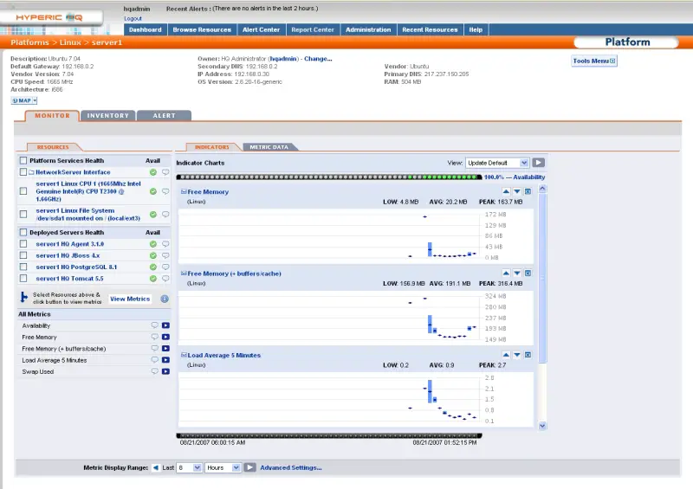Image resolution: width=693 pixels, height=489 pixels.
Task: Select server1 HQ PostgreSQL 8.1 checkbox
Action: click(x=23, y=267)
